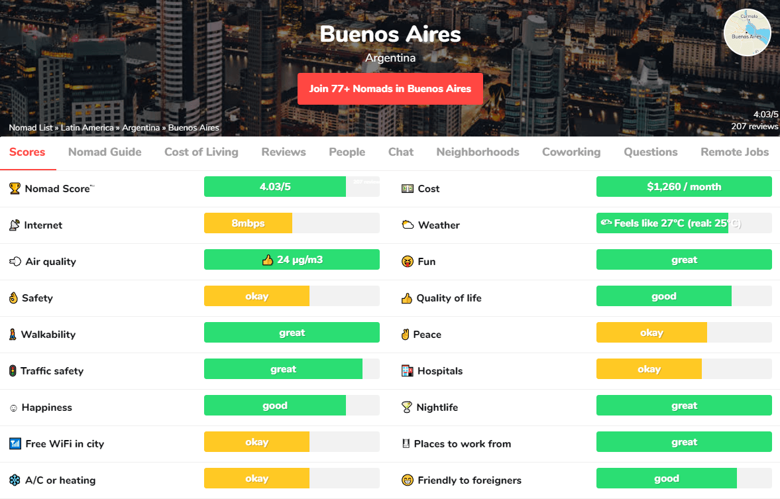Click the cocktail glass Nightlife icon
Screen dimensions: 780x499
pos(407,408)
